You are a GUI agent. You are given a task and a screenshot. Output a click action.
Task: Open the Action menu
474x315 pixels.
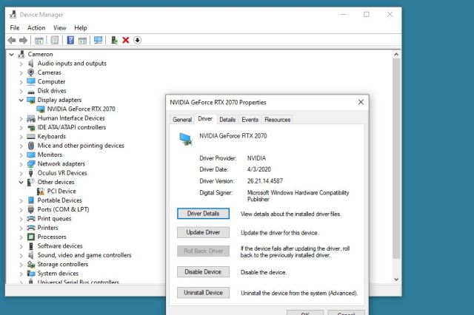coord(36,28)
